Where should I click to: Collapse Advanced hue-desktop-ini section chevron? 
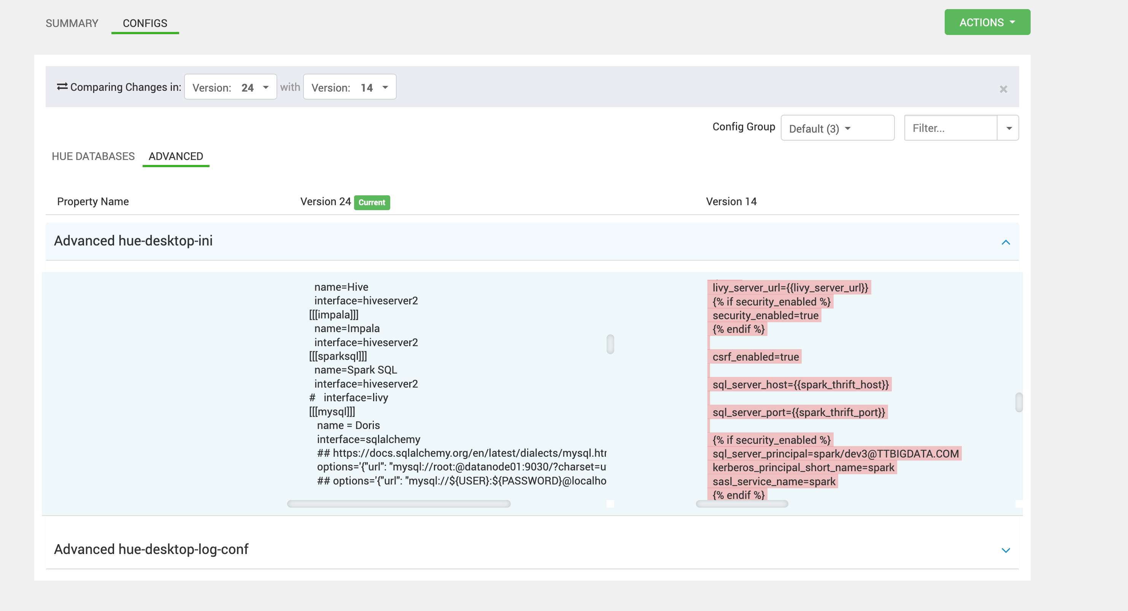pyautogui.click(x=1006, y=242)
